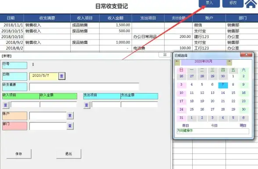Click the 200.00 expense amount cell

pyautogui.click(x=178, y=37)
